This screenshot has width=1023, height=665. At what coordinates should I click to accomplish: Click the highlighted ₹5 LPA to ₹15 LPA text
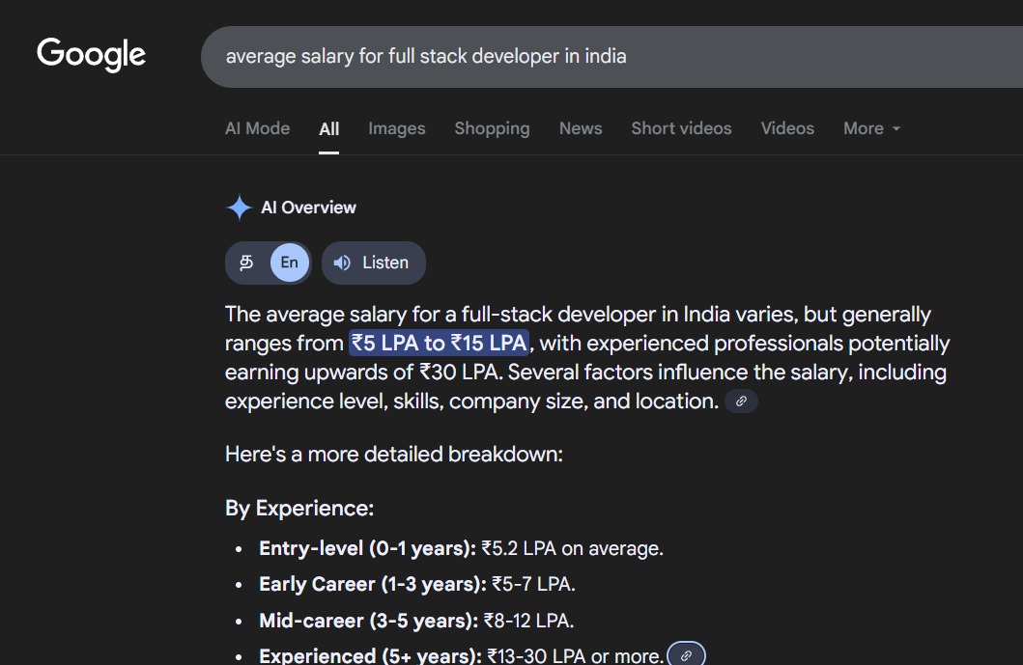[x=440, y=344]
